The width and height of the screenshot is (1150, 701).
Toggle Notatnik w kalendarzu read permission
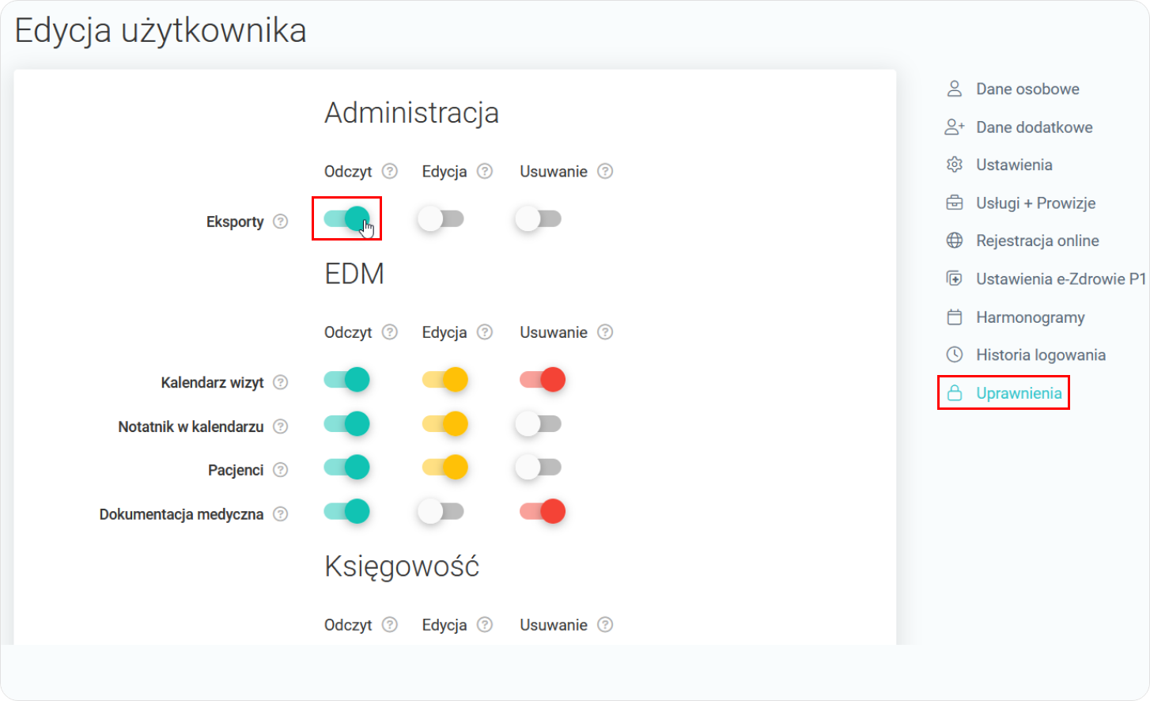coord(346,424)
